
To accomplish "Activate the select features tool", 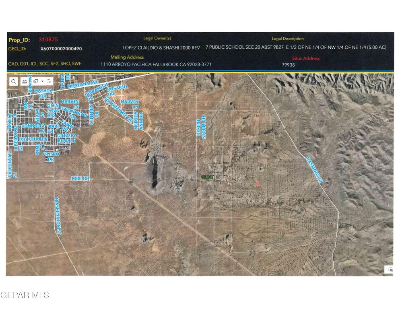I will (x=35, y=81).
